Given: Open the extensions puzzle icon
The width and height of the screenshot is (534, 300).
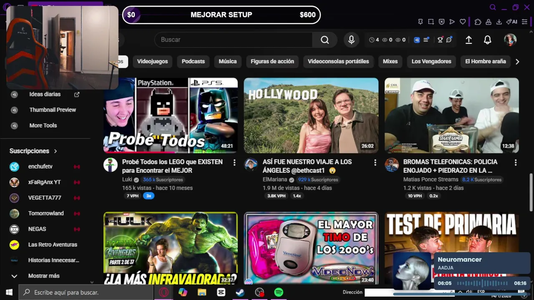Looking at the screenshot, I should [x=478, y=22].
